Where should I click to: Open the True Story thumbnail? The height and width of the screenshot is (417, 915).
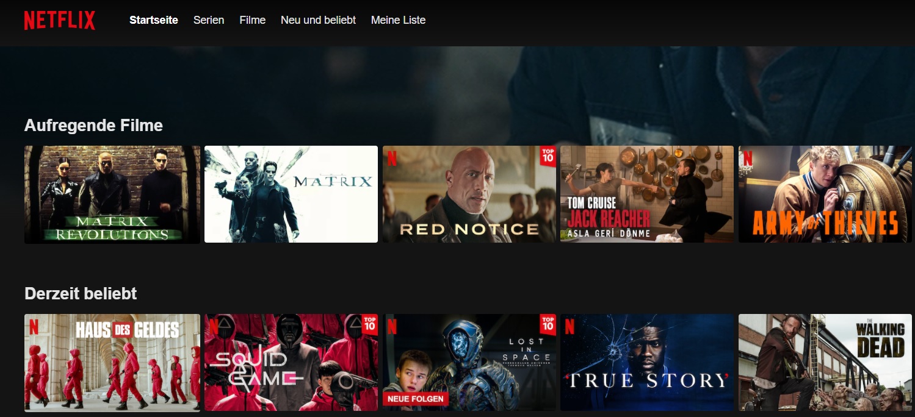point(647,363)
